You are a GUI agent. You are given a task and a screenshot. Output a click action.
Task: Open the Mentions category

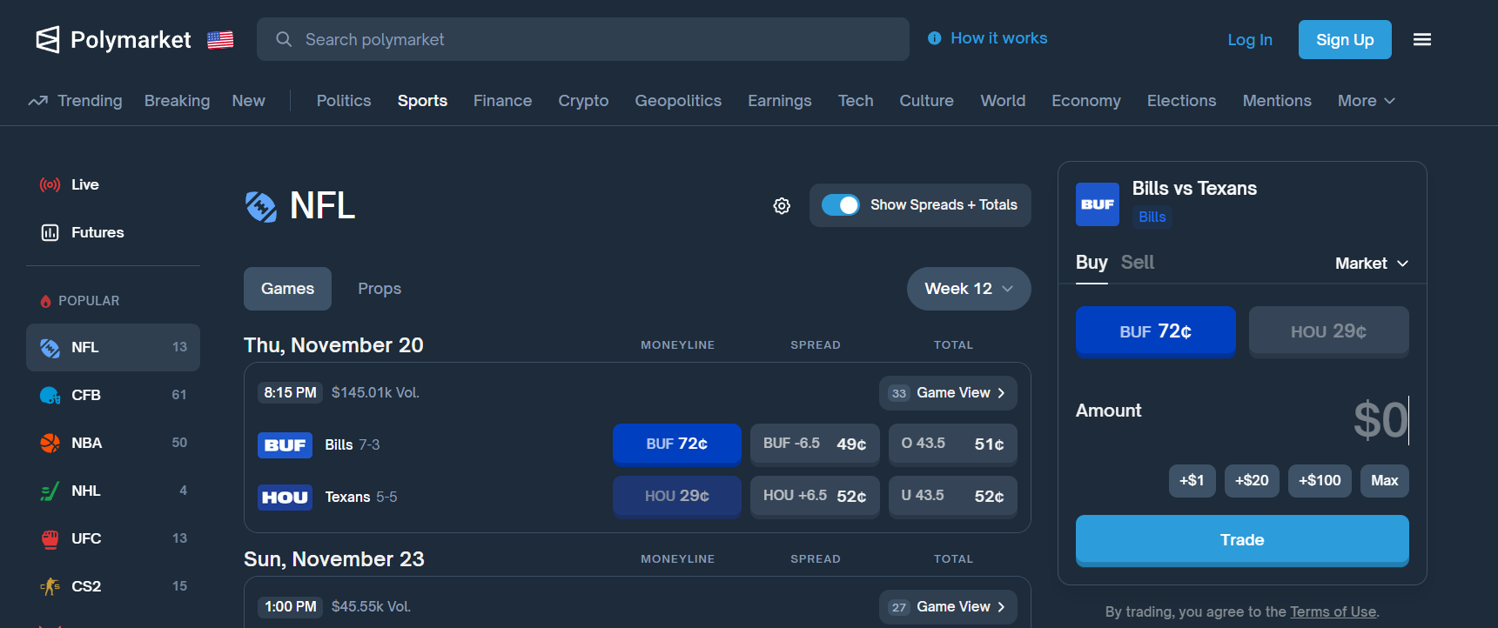[x=1277, y=101]
